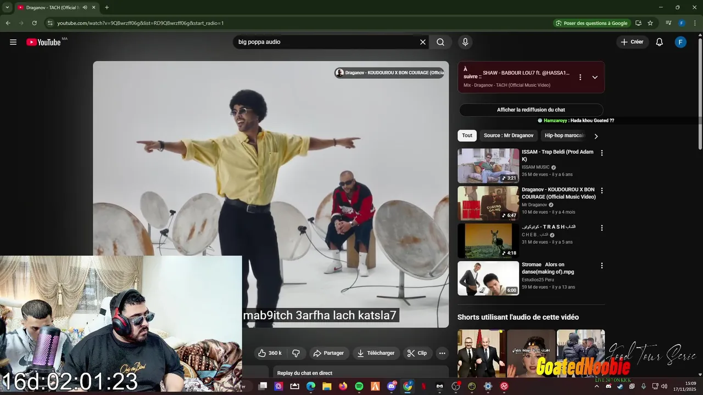Go to the YouTube home logo
The image size is (703, 395).
click(43, 42)
